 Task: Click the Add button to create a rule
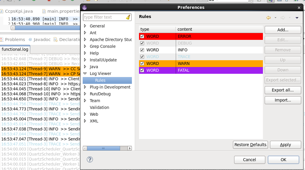tap(282, 30)
